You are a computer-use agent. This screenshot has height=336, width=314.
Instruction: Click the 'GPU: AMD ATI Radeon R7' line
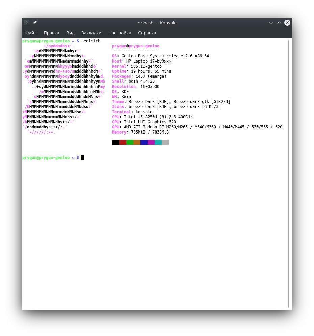[197, 127]
